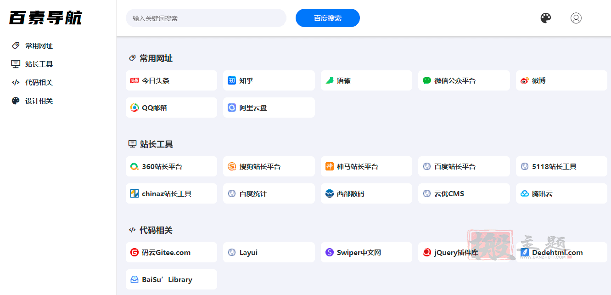This screenshot has height=295, width=611.
Task: Open the 搜狗站长平台 link
Action: coord(269,166)
